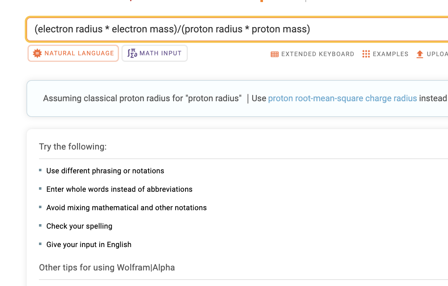This screenshot has width=448, height=286.
Task: Select the Upload option label
Action: pyautogui.click(x=437, y=54)
